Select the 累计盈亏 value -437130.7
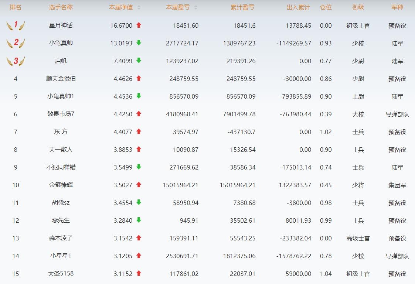The image size is (415, 284). point(241,132)
